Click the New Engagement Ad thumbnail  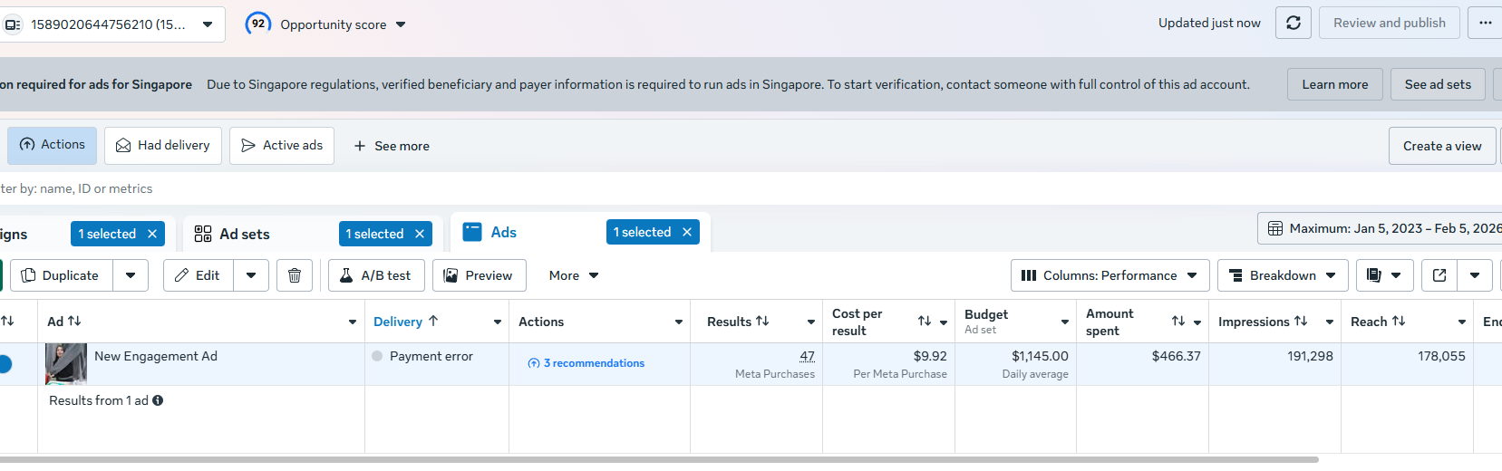pyautogui.click(x=66, y=363)
